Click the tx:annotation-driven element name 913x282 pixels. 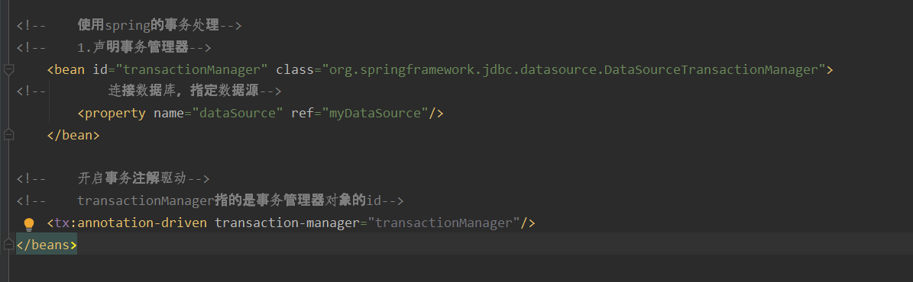(131, 223)
